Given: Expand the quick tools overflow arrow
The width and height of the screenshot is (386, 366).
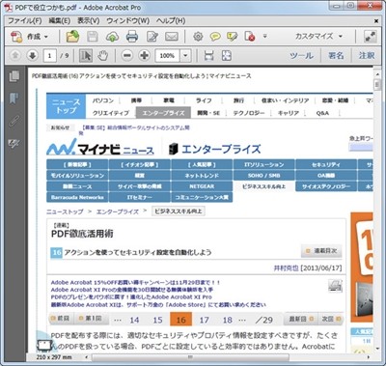Looking at the screenshot, I should (264, 36).
